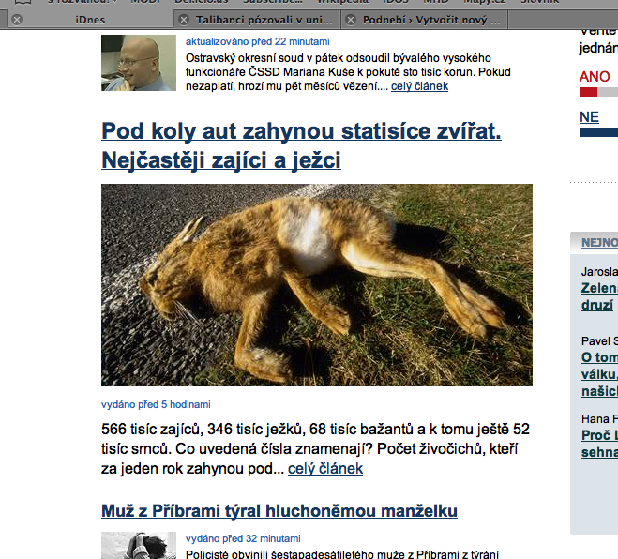Select text aktualizováno před 22 minutami
Screen dimensions: 618x559
coord(257,41)
